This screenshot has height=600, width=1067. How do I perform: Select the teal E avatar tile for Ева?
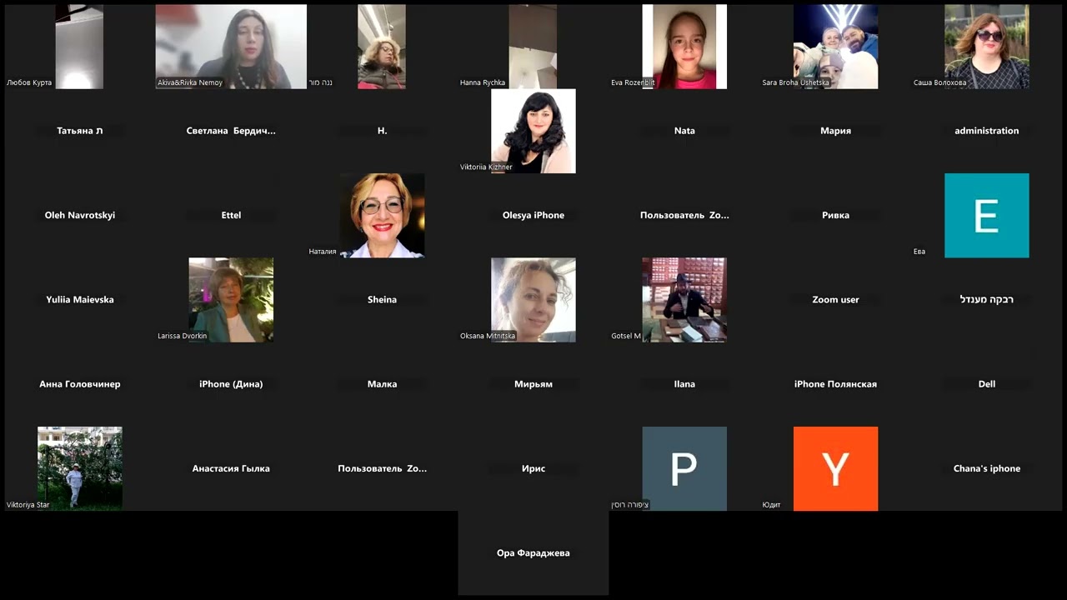pos(986,215)
